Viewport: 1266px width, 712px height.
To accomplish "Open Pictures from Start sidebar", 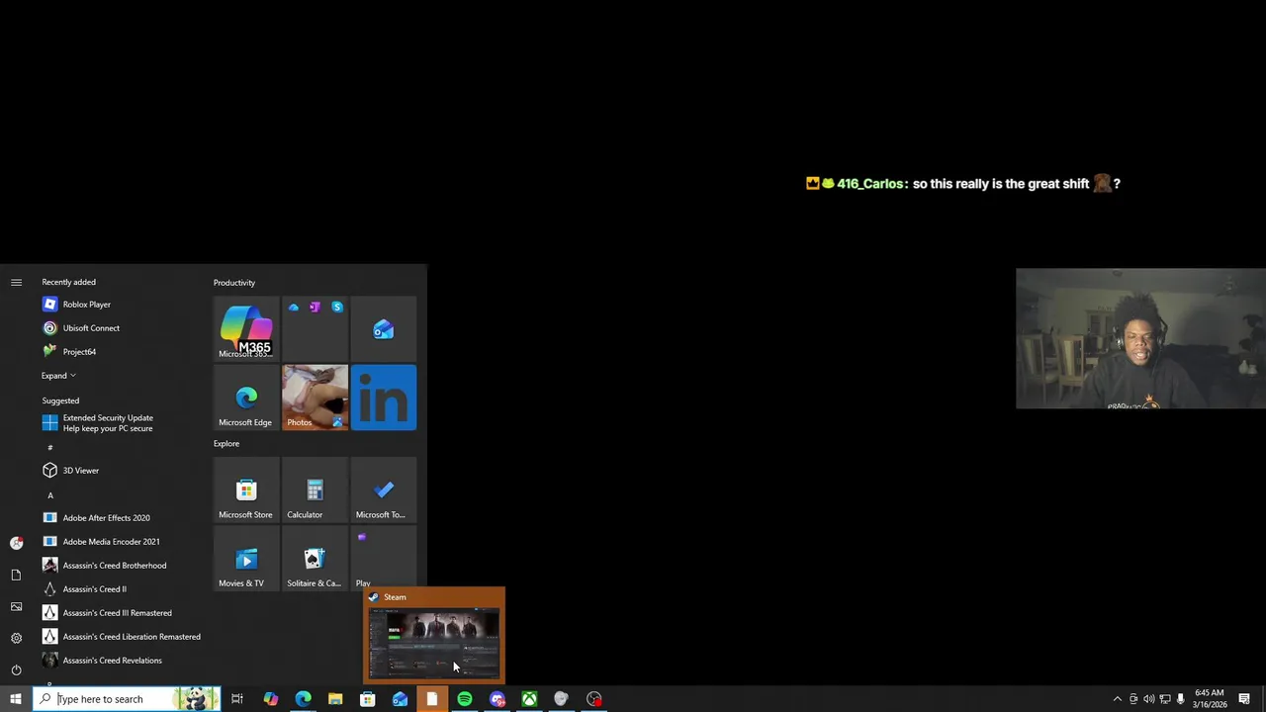I will tap(16, 606).
